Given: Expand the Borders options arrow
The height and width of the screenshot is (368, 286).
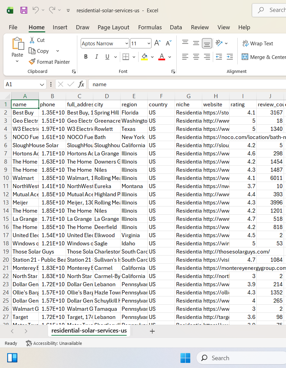Looking at the screenshot, I should (134, 57).
